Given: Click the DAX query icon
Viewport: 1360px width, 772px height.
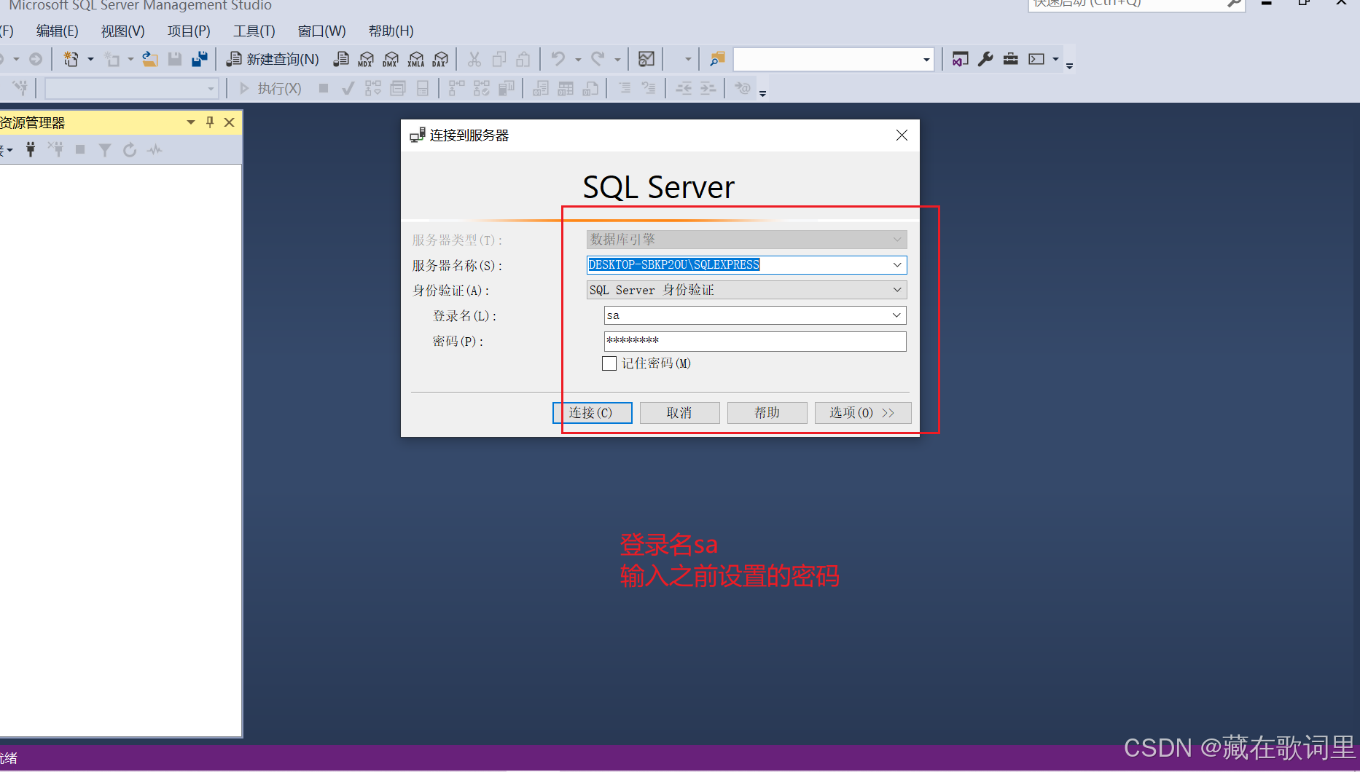Looking at the screenshot, I should click(x=440, y=59).
